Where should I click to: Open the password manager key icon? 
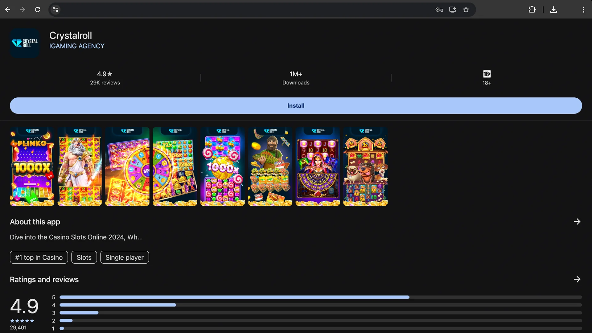(439, 10)
